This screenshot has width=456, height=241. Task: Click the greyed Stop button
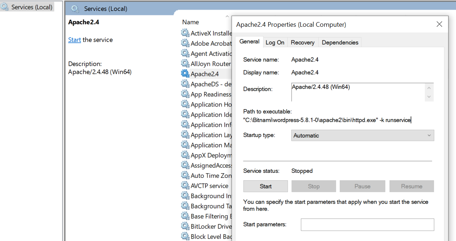tap(314, 186)
